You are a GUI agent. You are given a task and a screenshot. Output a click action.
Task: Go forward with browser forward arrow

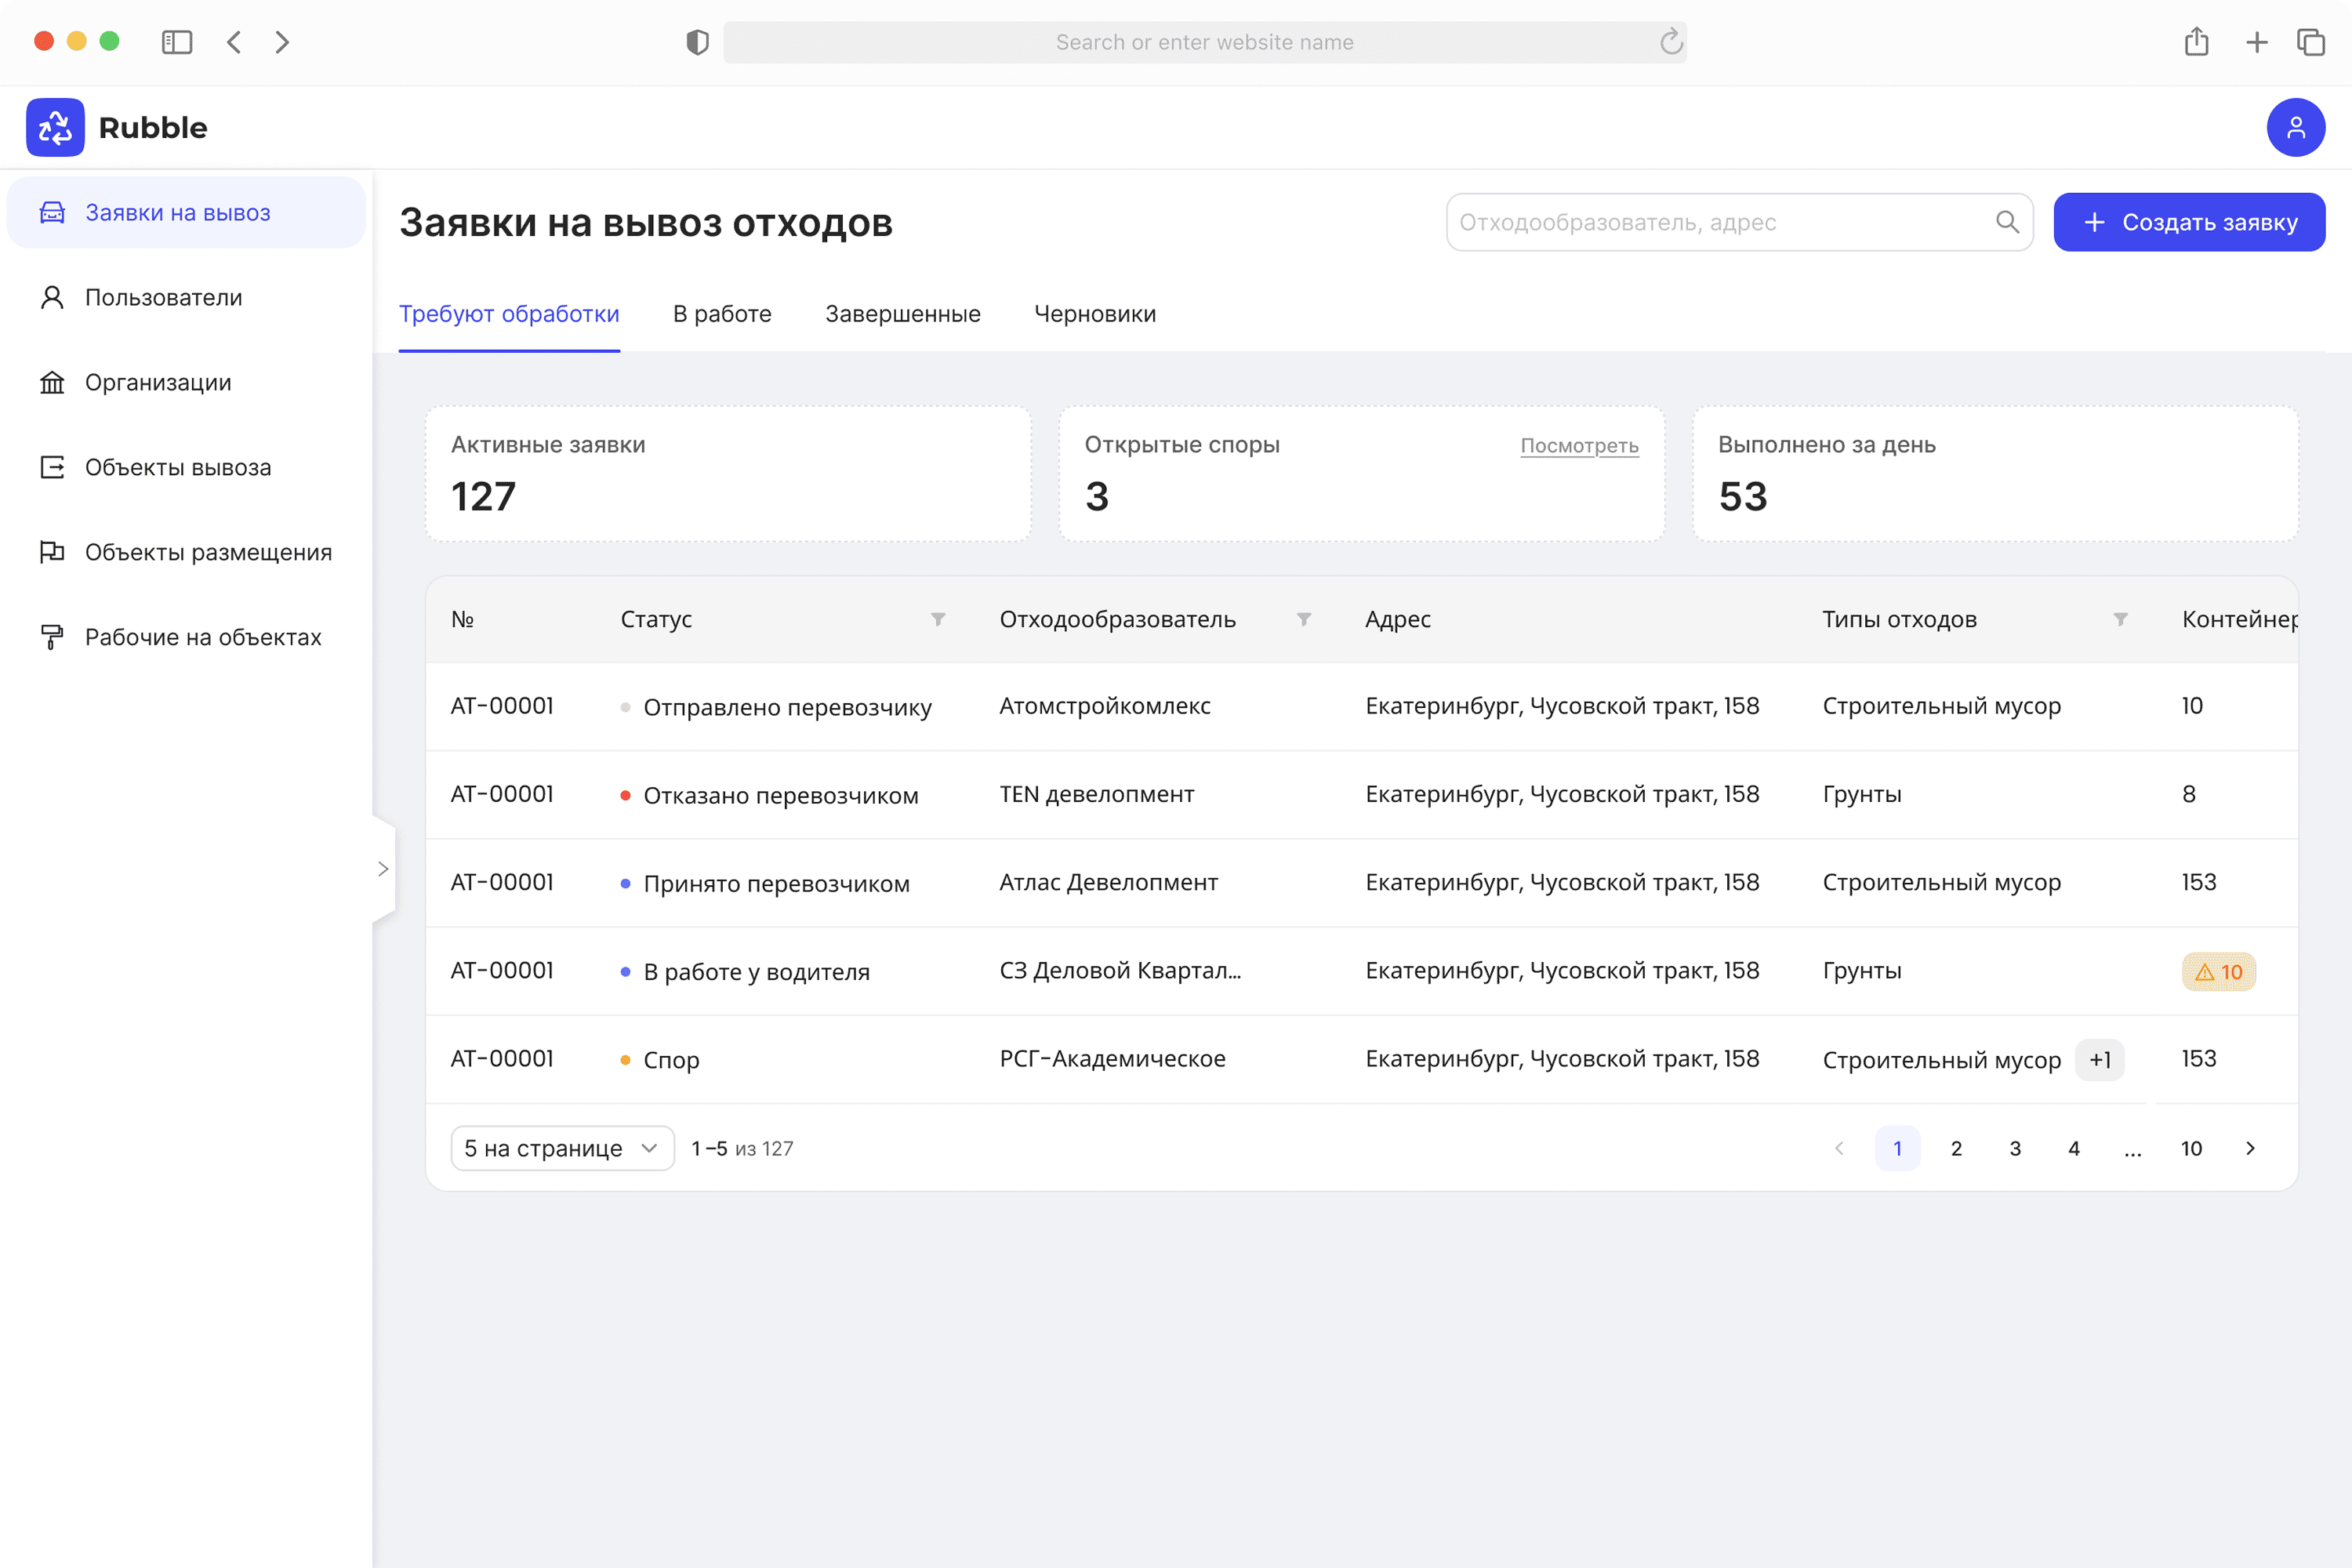click(282, 42)
